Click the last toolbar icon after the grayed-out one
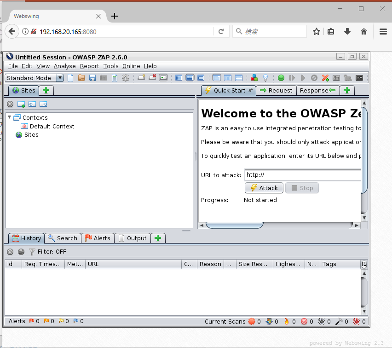The image size is (392, 348). click(359, 78)
